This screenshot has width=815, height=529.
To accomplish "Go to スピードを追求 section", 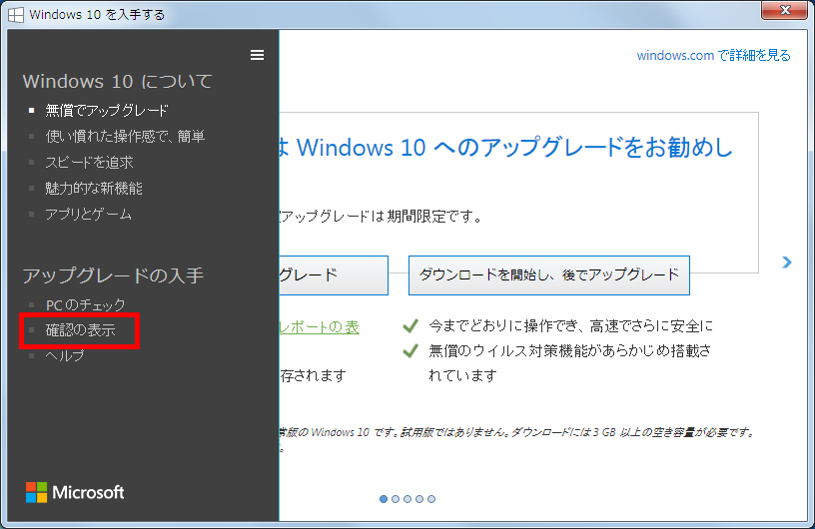I will (89, 162).
